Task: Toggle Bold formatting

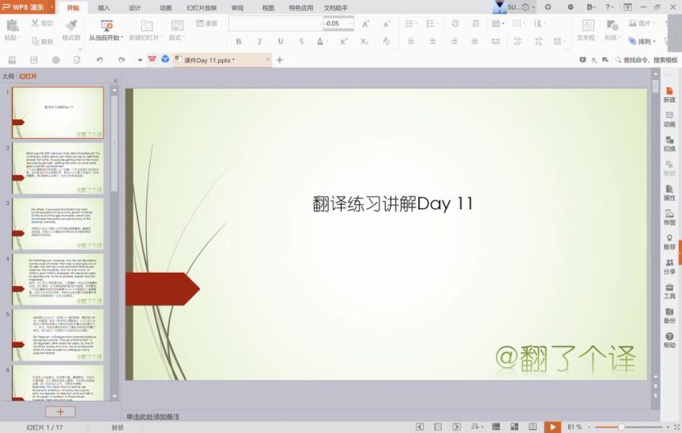Action: pyautogui.click(x=238, y=42)
